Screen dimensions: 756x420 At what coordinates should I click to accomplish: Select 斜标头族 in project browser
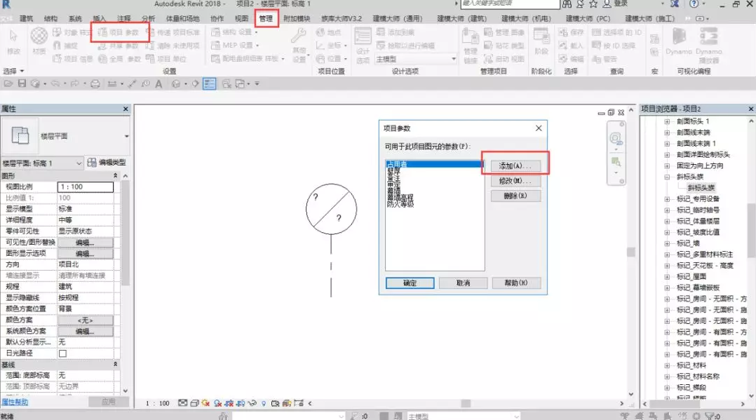(x=700, y=188)
